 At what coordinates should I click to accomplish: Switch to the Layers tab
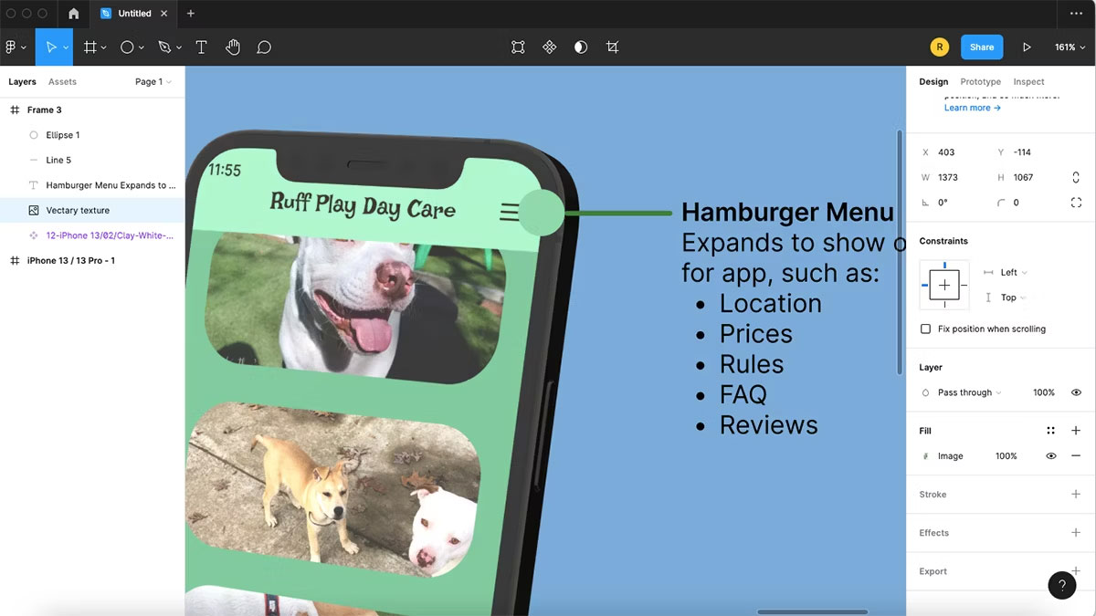click(22, 82)
